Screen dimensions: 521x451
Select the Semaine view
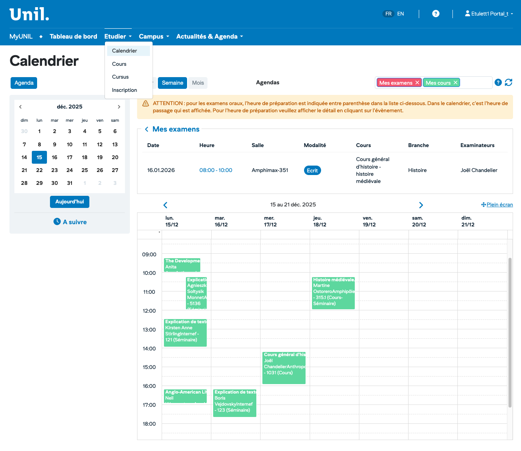(172, 83)
